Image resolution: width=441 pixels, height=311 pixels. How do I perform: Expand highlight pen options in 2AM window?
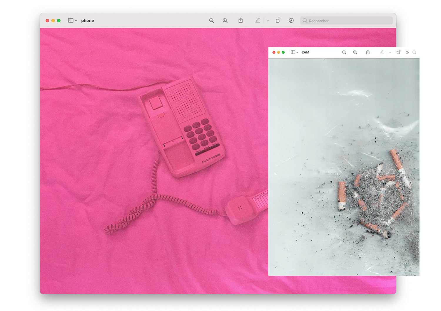(x=390, y=53)
